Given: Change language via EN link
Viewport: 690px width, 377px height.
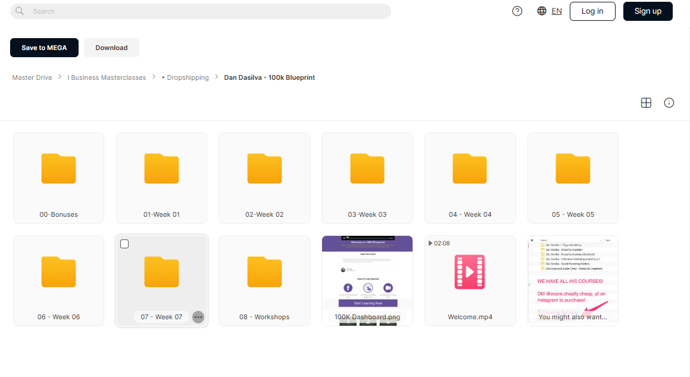Looking at the screenshot, I should (557, 11).
